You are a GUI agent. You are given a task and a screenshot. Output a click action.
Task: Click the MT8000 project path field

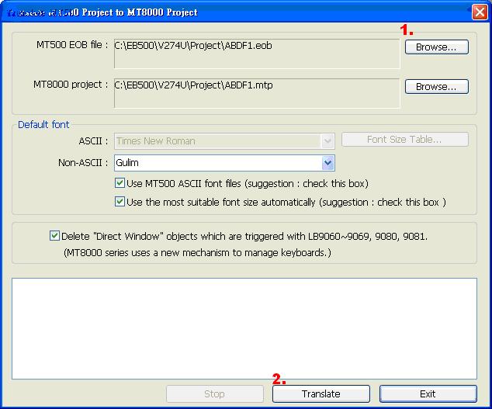click(x=257, y=93)
